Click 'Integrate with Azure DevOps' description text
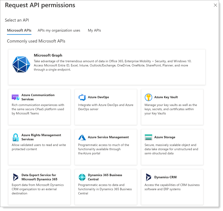This screenshot has height=211, width=223. tap(106, 107)
